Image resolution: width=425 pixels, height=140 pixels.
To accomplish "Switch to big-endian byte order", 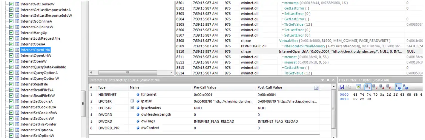I will click(406, 87).
